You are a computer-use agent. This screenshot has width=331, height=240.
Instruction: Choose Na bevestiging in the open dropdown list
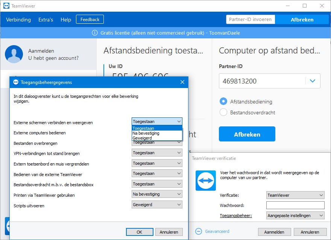tap(157, 133)
